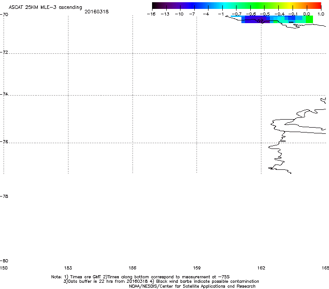Click the purple wind data swath below the colorbar
The width and height of the screenshot is (329, 289).
click(x=256, y=20)
